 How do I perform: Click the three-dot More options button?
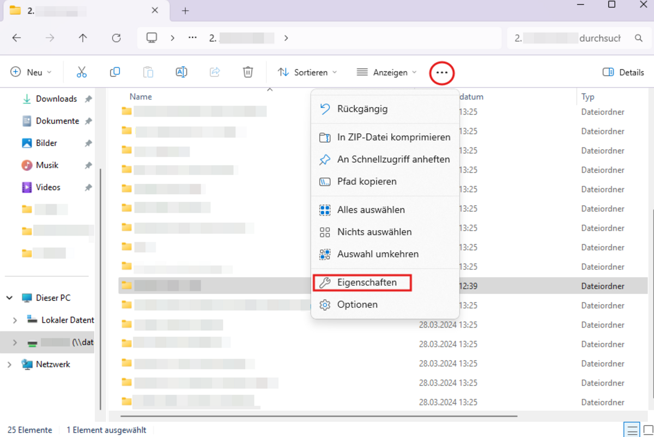[x=441, y=73]
